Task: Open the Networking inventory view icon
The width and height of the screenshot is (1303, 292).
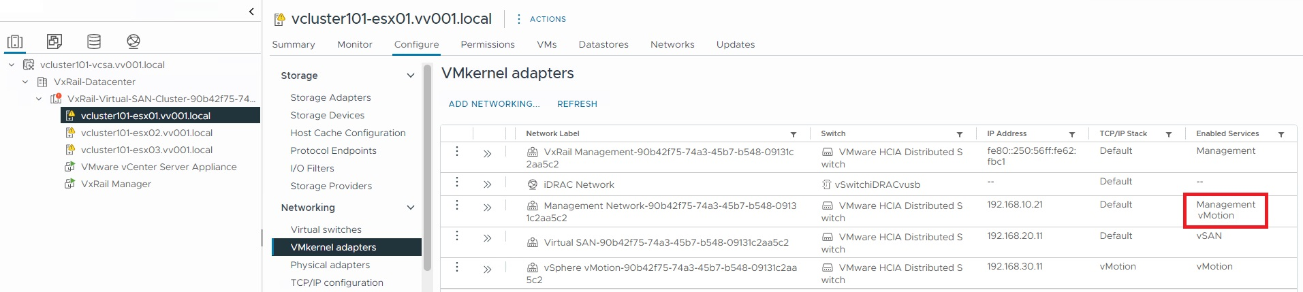Action: (x=134, y=42)
